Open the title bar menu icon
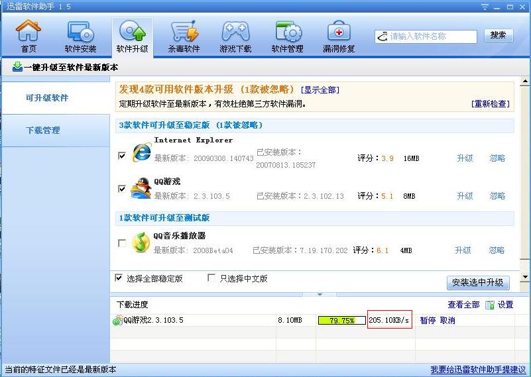Screen dimensions: 531x377 (x=485, y=7)
